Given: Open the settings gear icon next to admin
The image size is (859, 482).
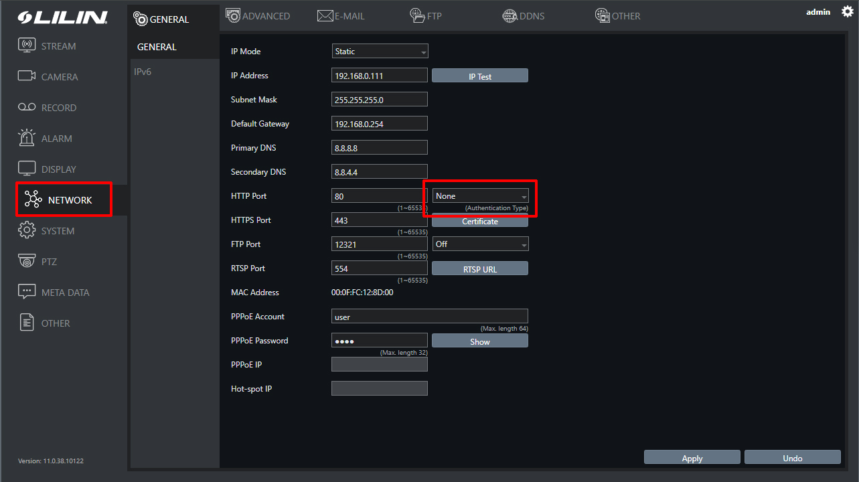Looking at the screenshot, I should point(847,12).
